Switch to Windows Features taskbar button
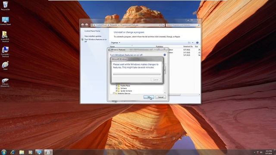 click(x=48, y=152)
